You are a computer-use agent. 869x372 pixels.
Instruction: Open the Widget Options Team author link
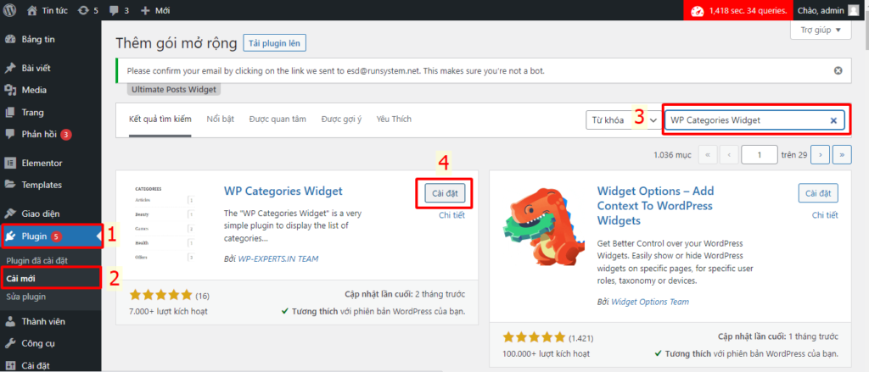point(650,302)
